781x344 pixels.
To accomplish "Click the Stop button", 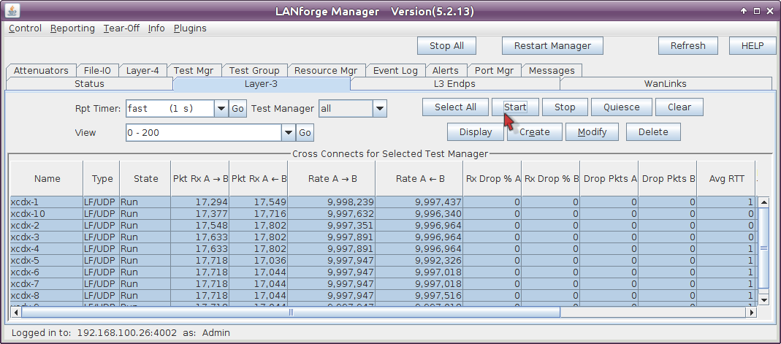I will coord(565,107).
